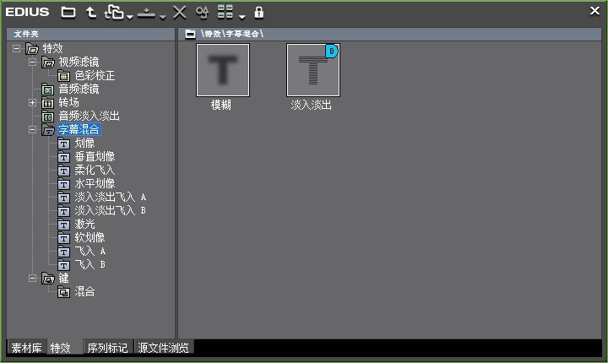This screenshot has width=608, height=363.
Task: Switch to the 序列标记 tab
Action: (107, 348)
